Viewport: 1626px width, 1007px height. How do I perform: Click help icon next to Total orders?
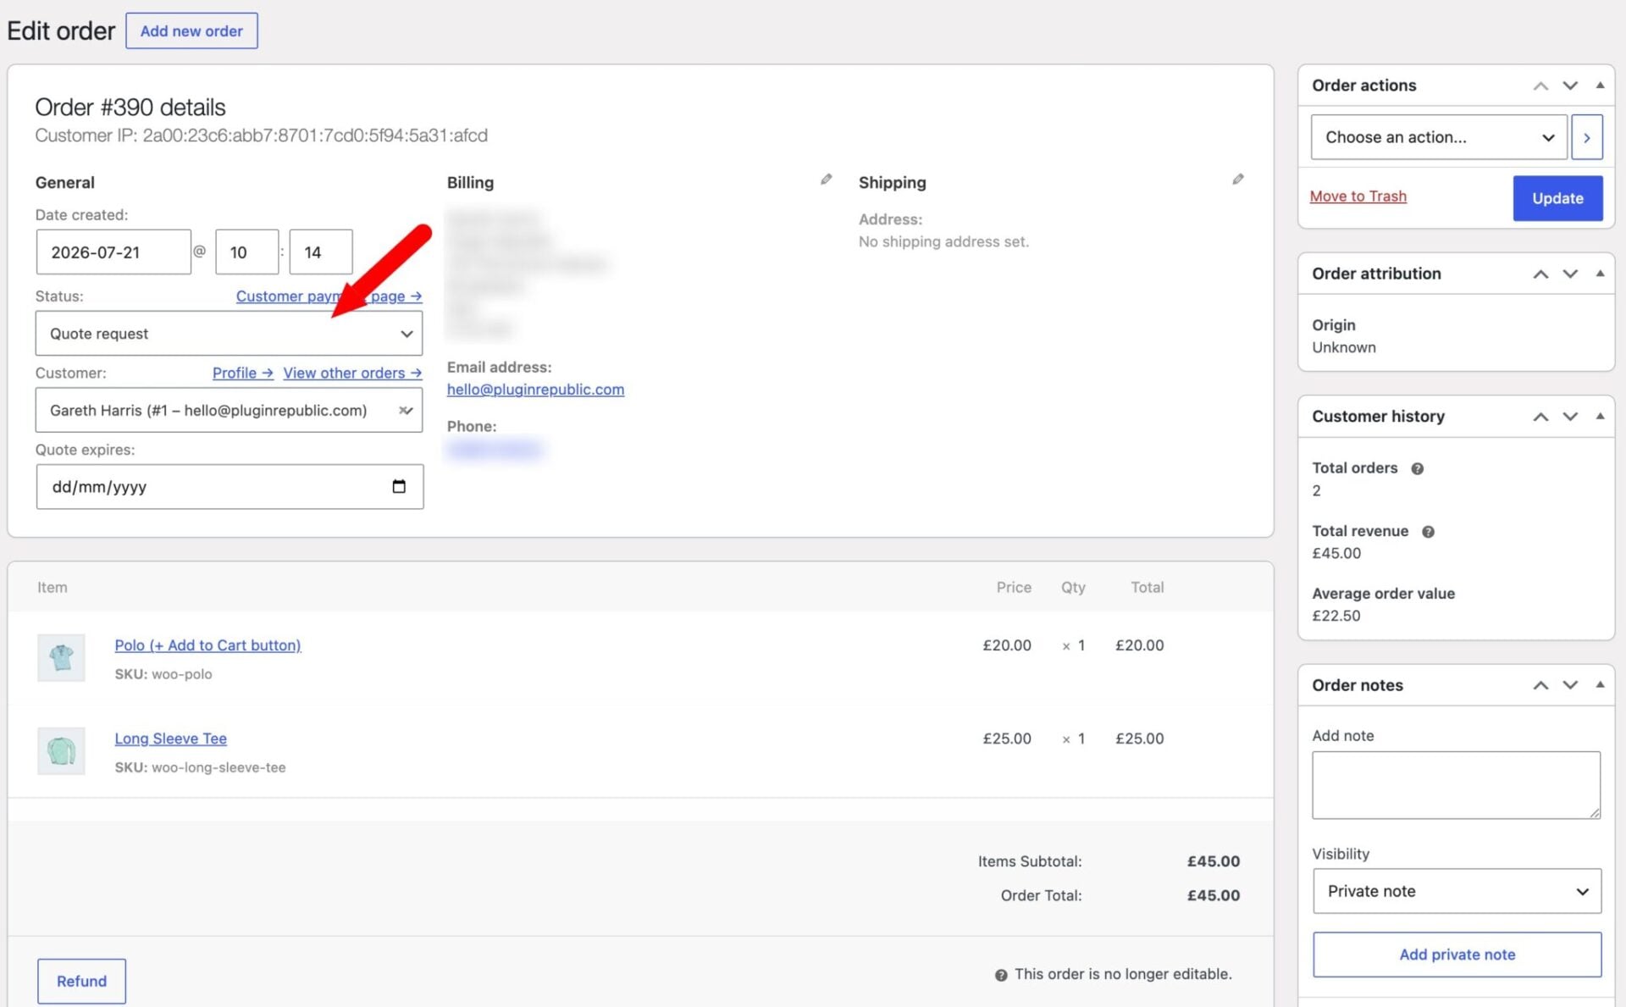click(1417, 468)
